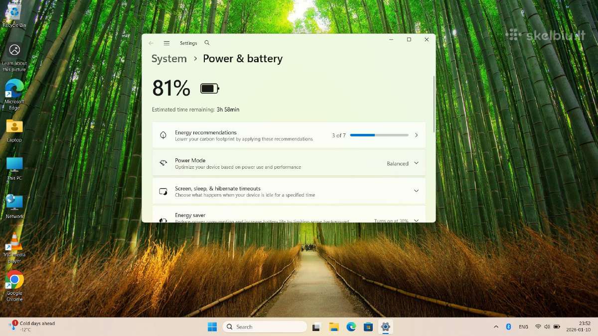This screenshot has height=336, width=598.
Task: Click the battery icon beside 81%
Action: pos(210,89)
